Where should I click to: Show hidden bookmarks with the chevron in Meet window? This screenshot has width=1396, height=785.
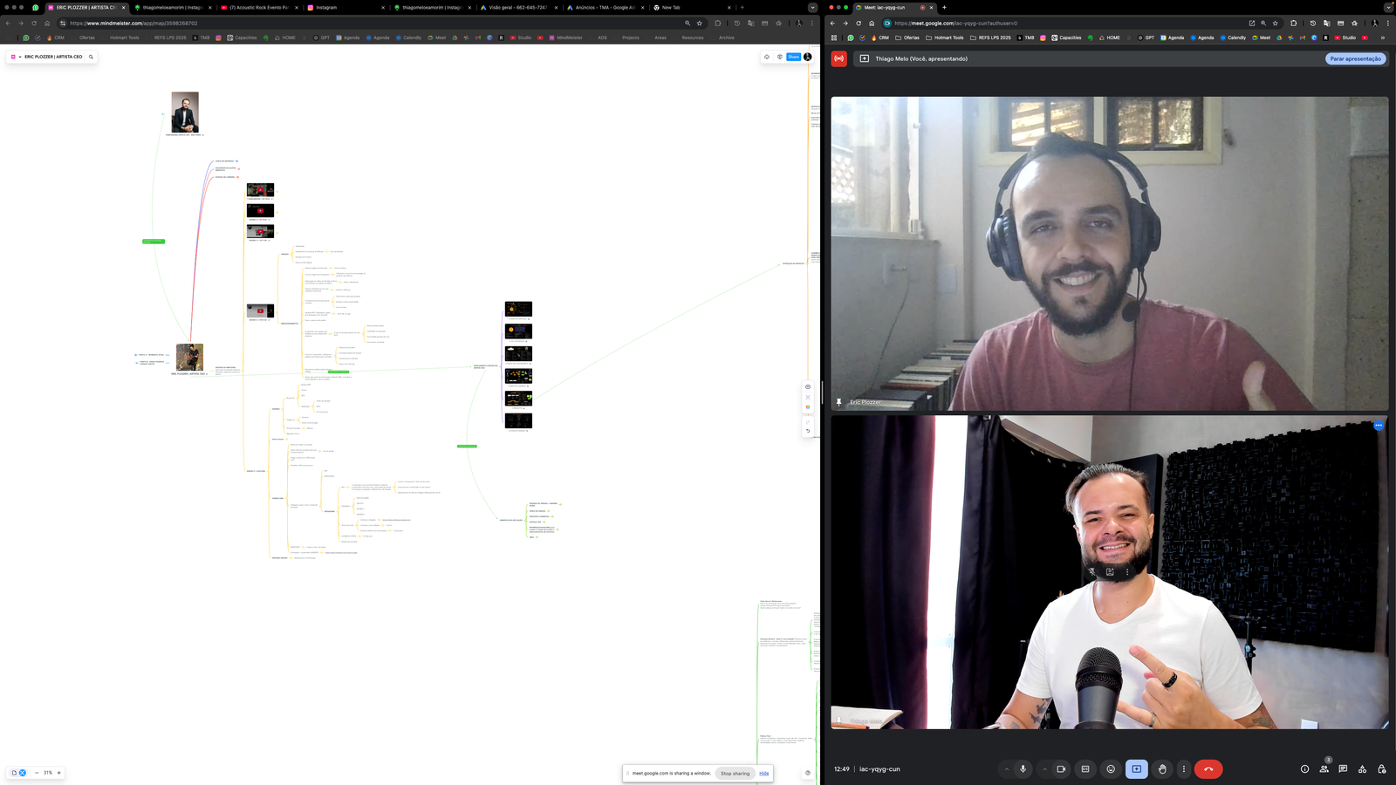tap(1382, 38)
